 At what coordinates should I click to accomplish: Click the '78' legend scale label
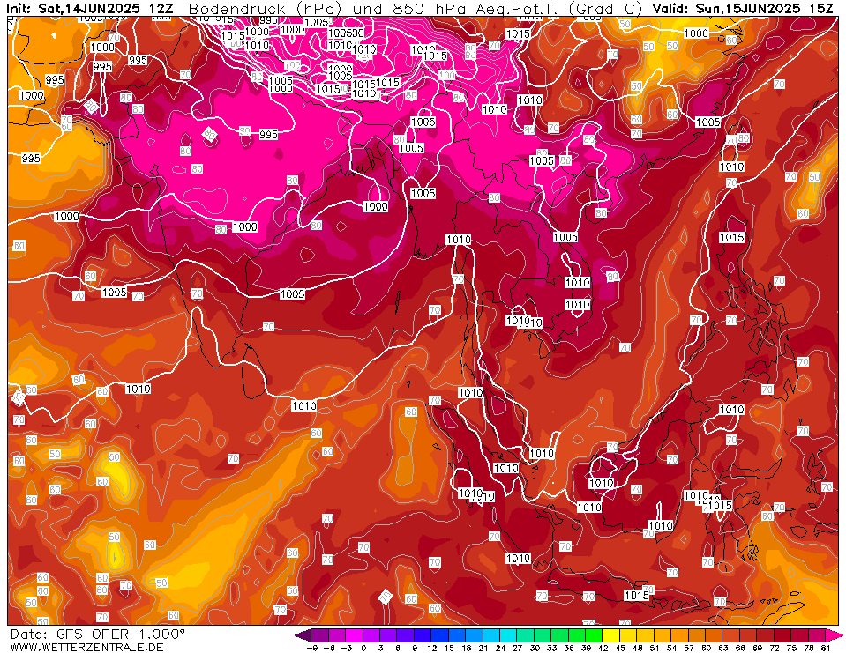click(x=808, y=648)
